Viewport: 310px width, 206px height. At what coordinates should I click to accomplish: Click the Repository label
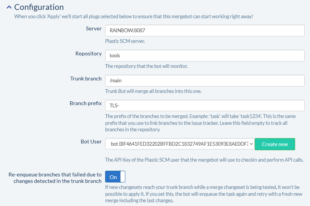pyautogui.click(x=88, y=54)
